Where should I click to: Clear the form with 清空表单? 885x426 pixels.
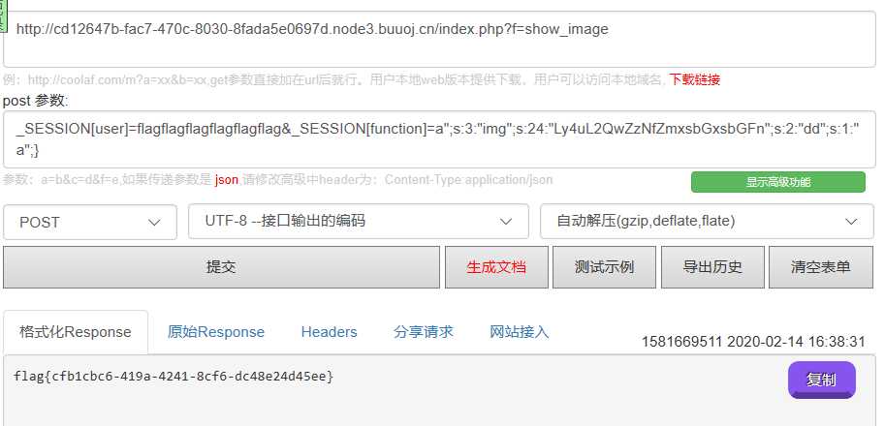821,267
